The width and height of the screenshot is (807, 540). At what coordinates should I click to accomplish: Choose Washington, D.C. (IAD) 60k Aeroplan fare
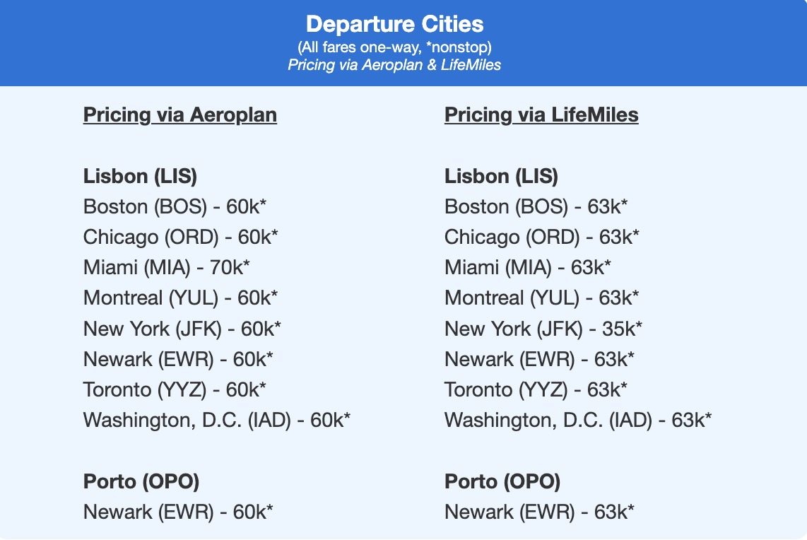(x=217, y=420)
